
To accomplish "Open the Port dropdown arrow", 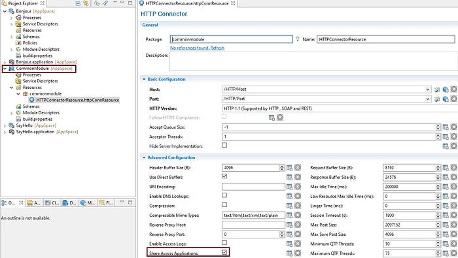I will click(428, 99).
